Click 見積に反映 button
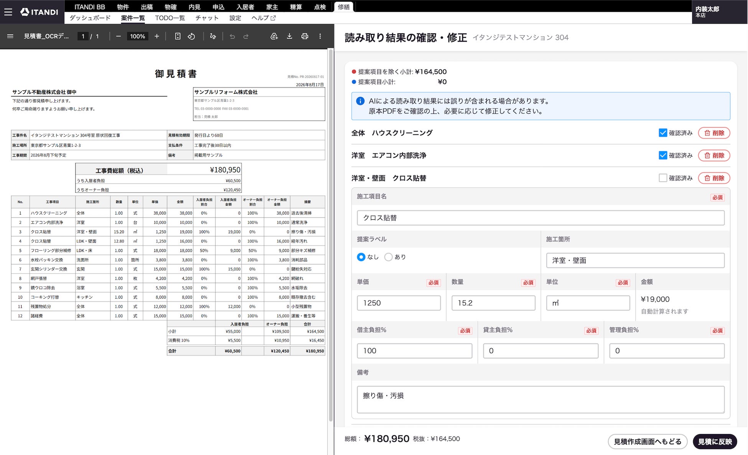 click(x=715, y=442)
